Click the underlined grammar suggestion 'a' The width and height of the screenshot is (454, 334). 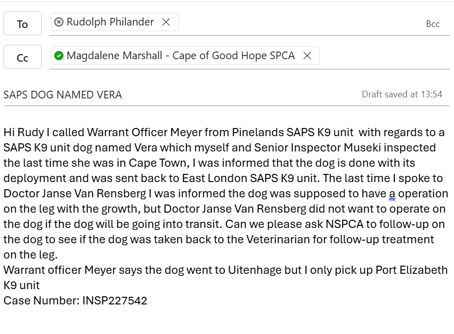pyautogui.click(x=392, y=194)
